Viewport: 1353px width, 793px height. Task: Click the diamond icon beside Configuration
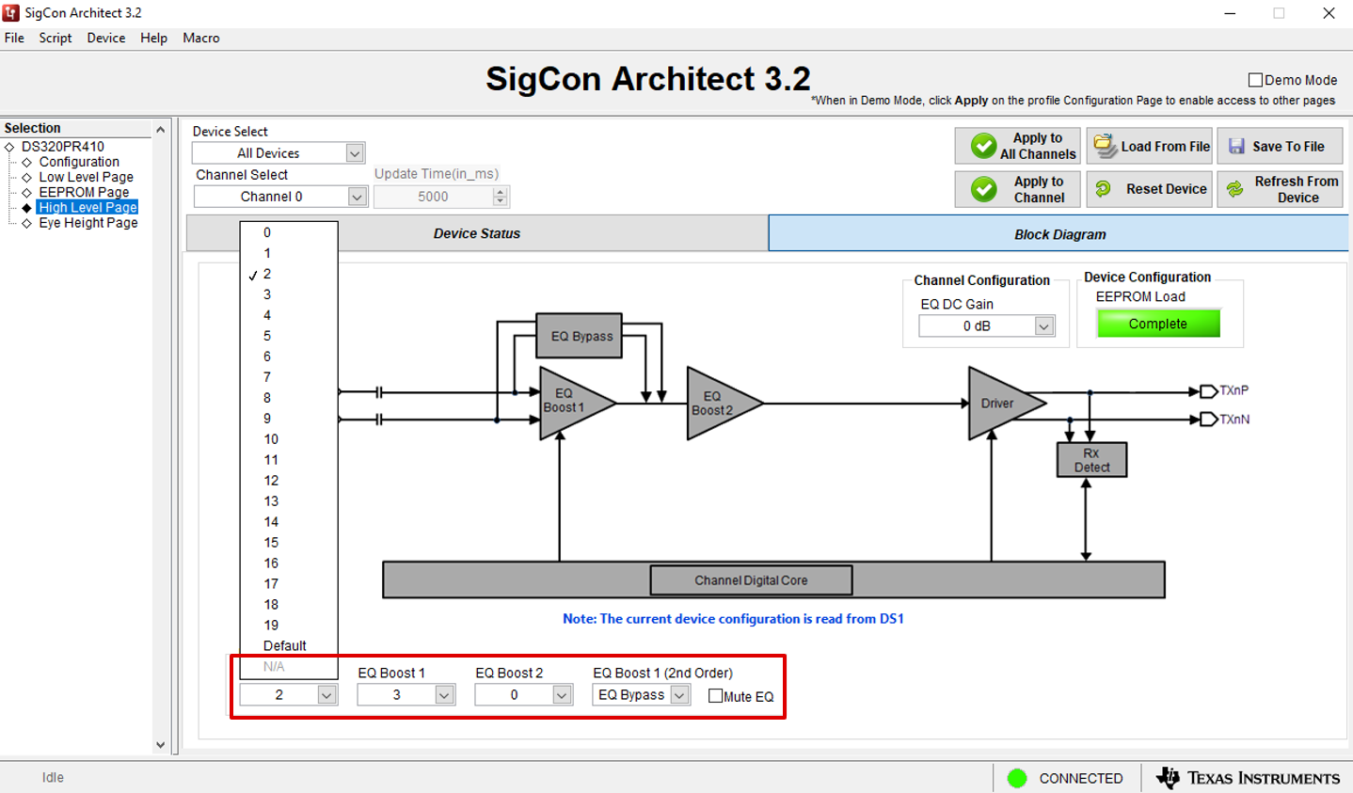tap(26, 162)
